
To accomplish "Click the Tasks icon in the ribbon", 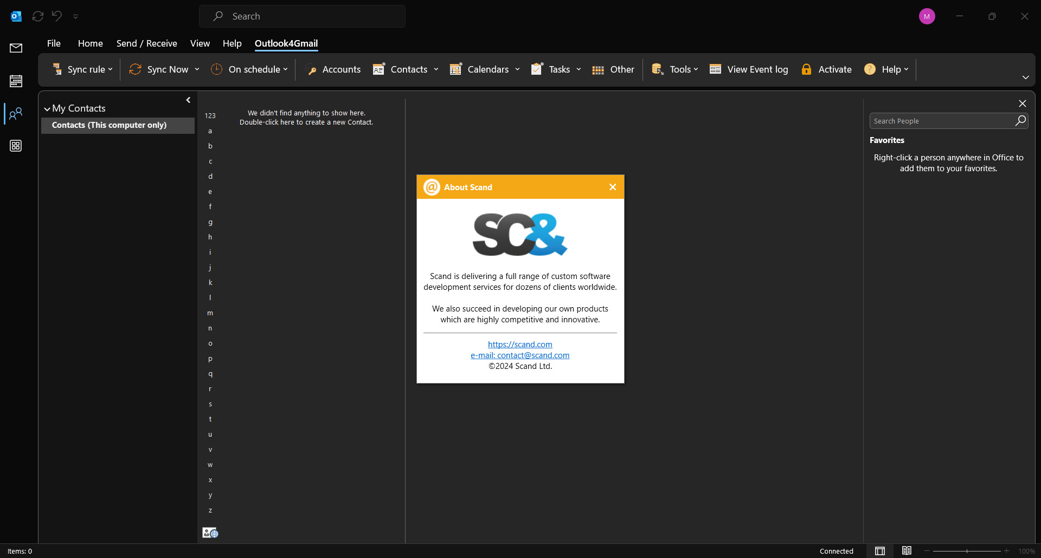I will (537, 69).
